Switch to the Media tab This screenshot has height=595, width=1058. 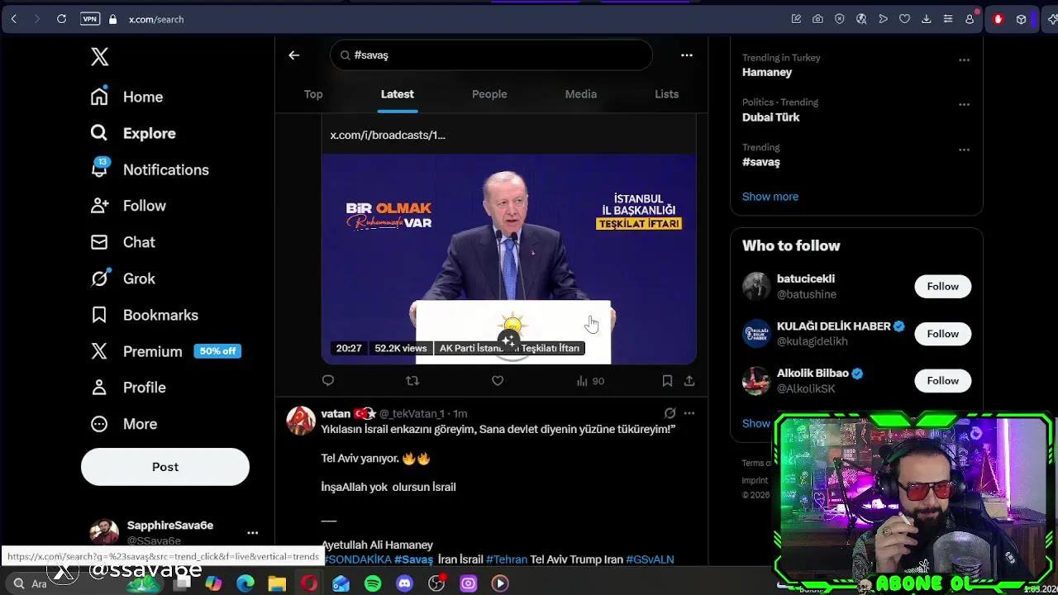[x=581, y=94]
